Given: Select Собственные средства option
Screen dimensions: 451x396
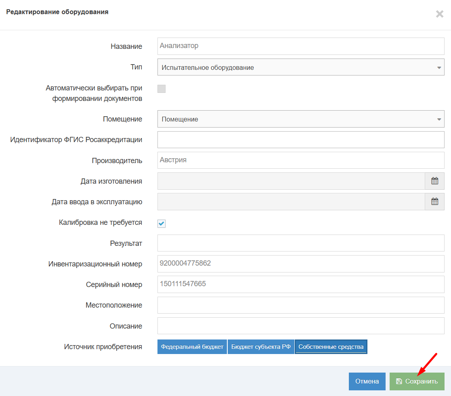Looking at the screenshot, I should click(331, 347).
